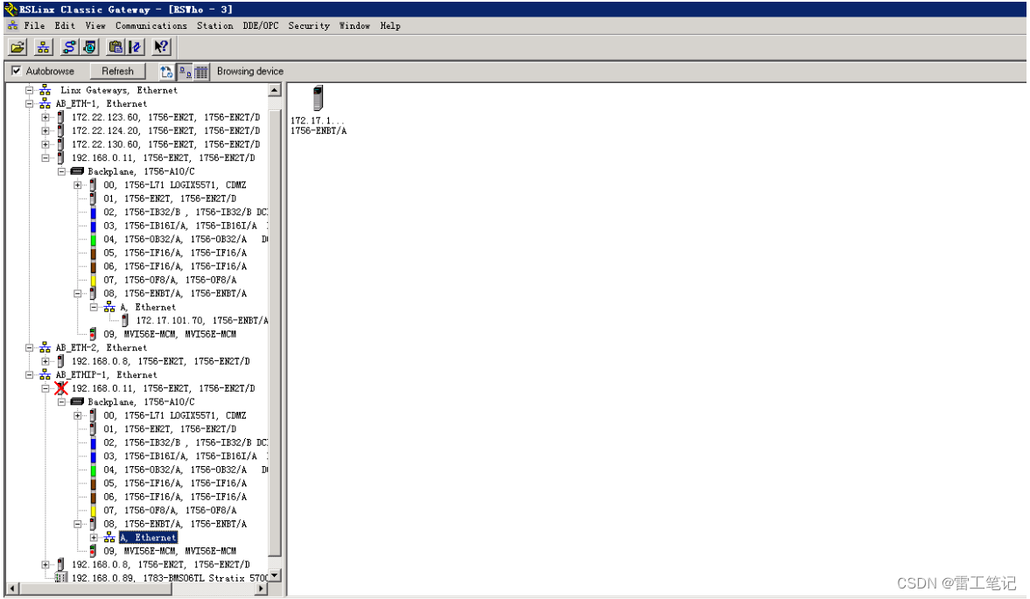The width and height of the screenshot is (1030, 599).
Task: Select 192.168.0.89, 1783-BMS06TL Stratix row
Action: (170, 578)
